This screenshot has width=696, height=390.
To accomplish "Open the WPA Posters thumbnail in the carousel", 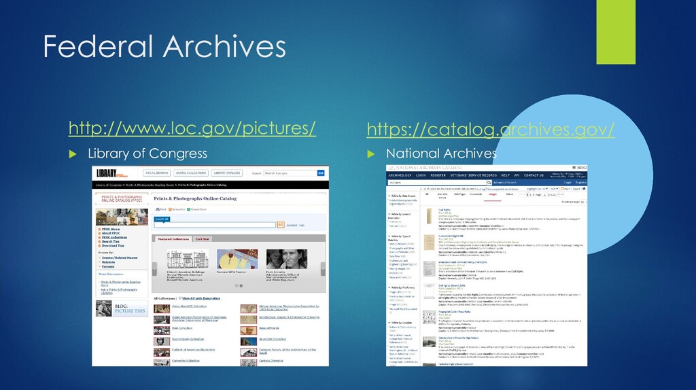I will (x=237, y=260).
